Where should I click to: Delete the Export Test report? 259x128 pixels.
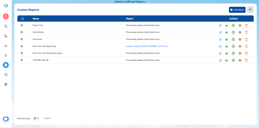[246, 26]
